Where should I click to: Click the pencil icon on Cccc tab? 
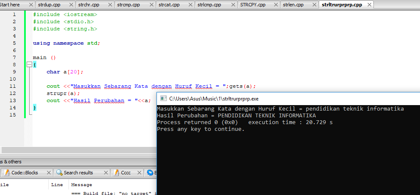[116, 173]
